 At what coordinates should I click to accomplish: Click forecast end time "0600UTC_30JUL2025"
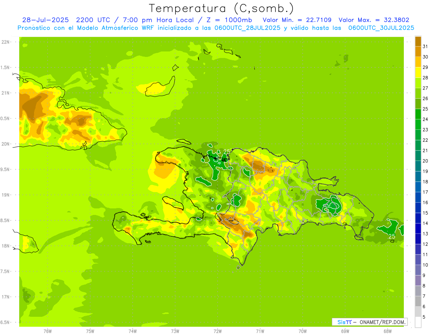pos(381,28)
